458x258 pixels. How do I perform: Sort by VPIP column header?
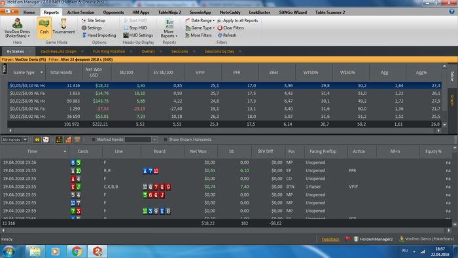(x=200, y=72)
